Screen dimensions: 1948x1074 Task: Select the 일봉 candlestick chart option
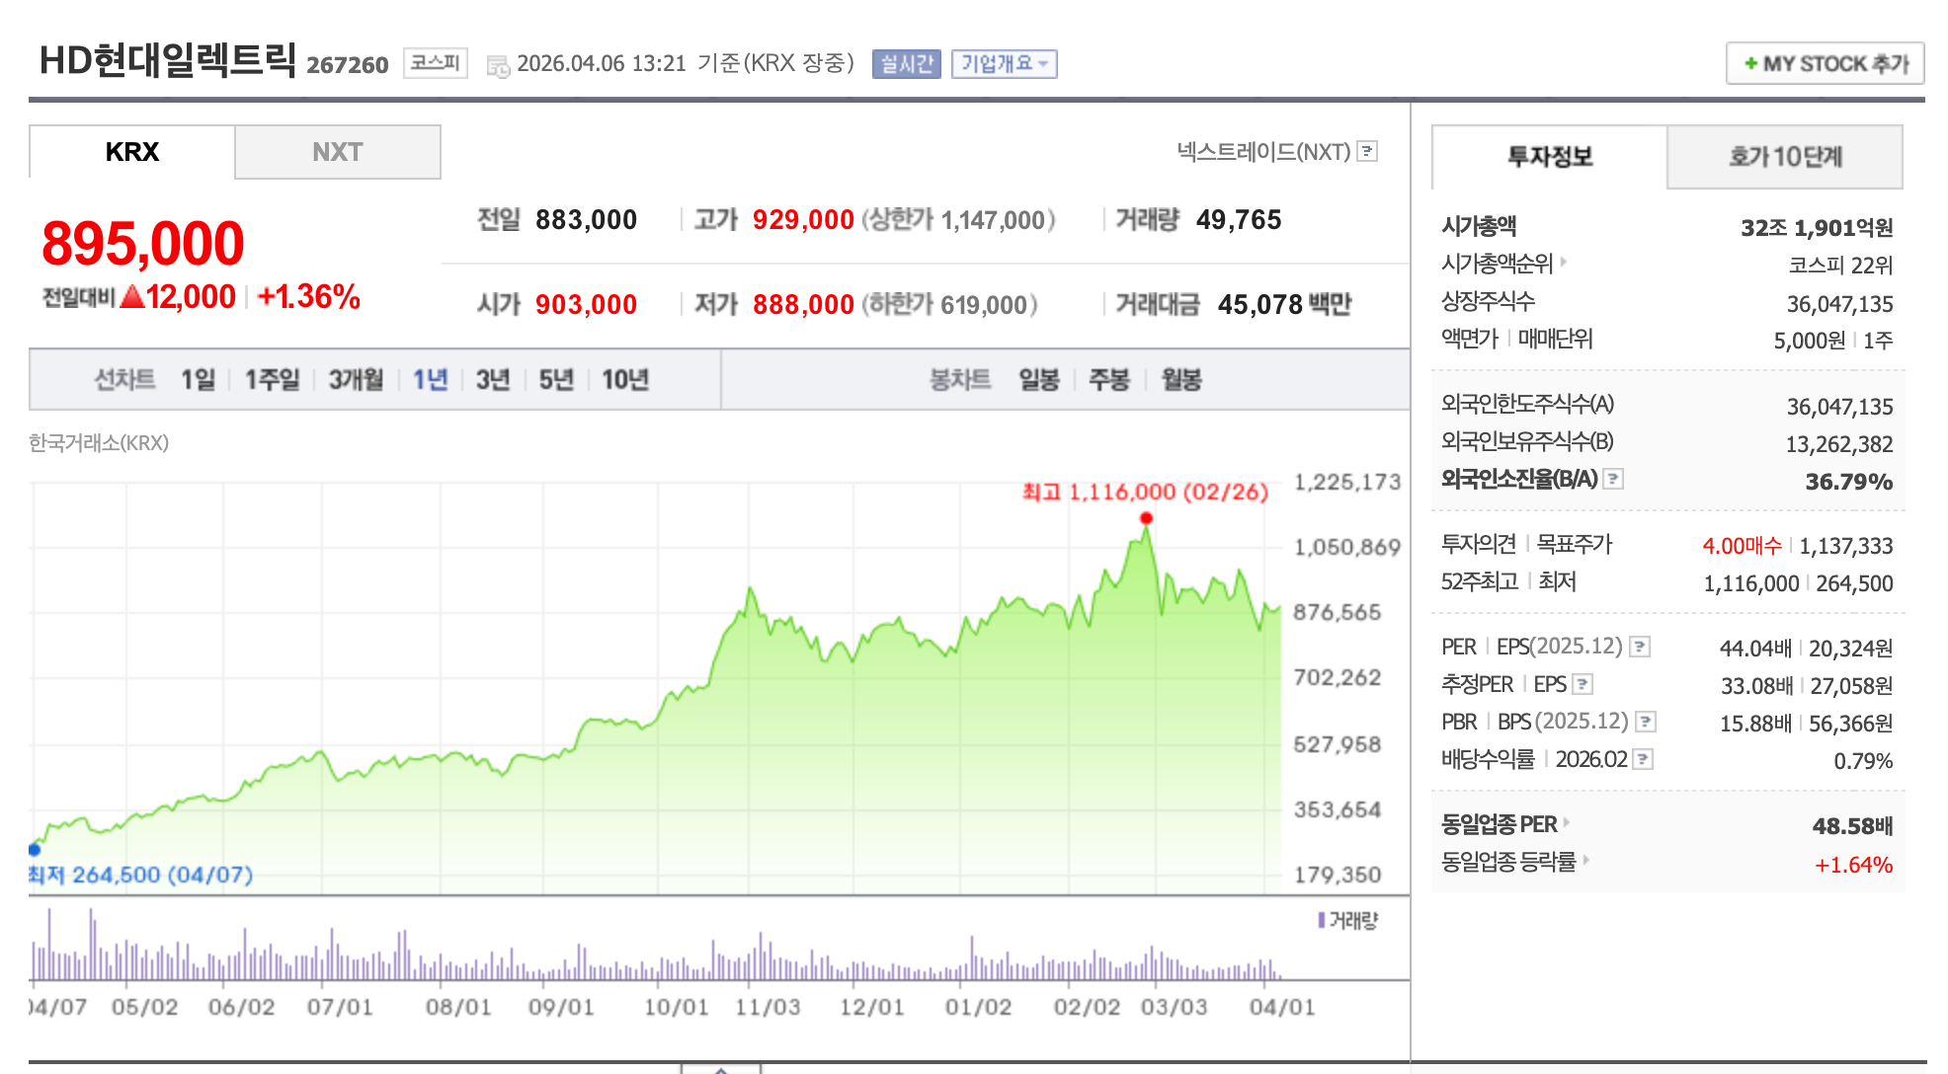click(1038, 379)
